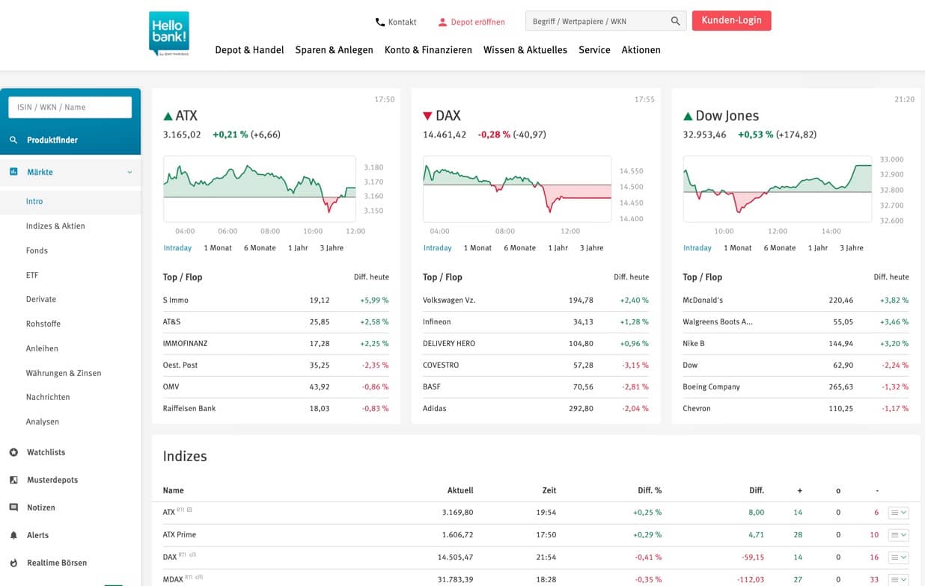Select Intro in the sidebar

34,201
